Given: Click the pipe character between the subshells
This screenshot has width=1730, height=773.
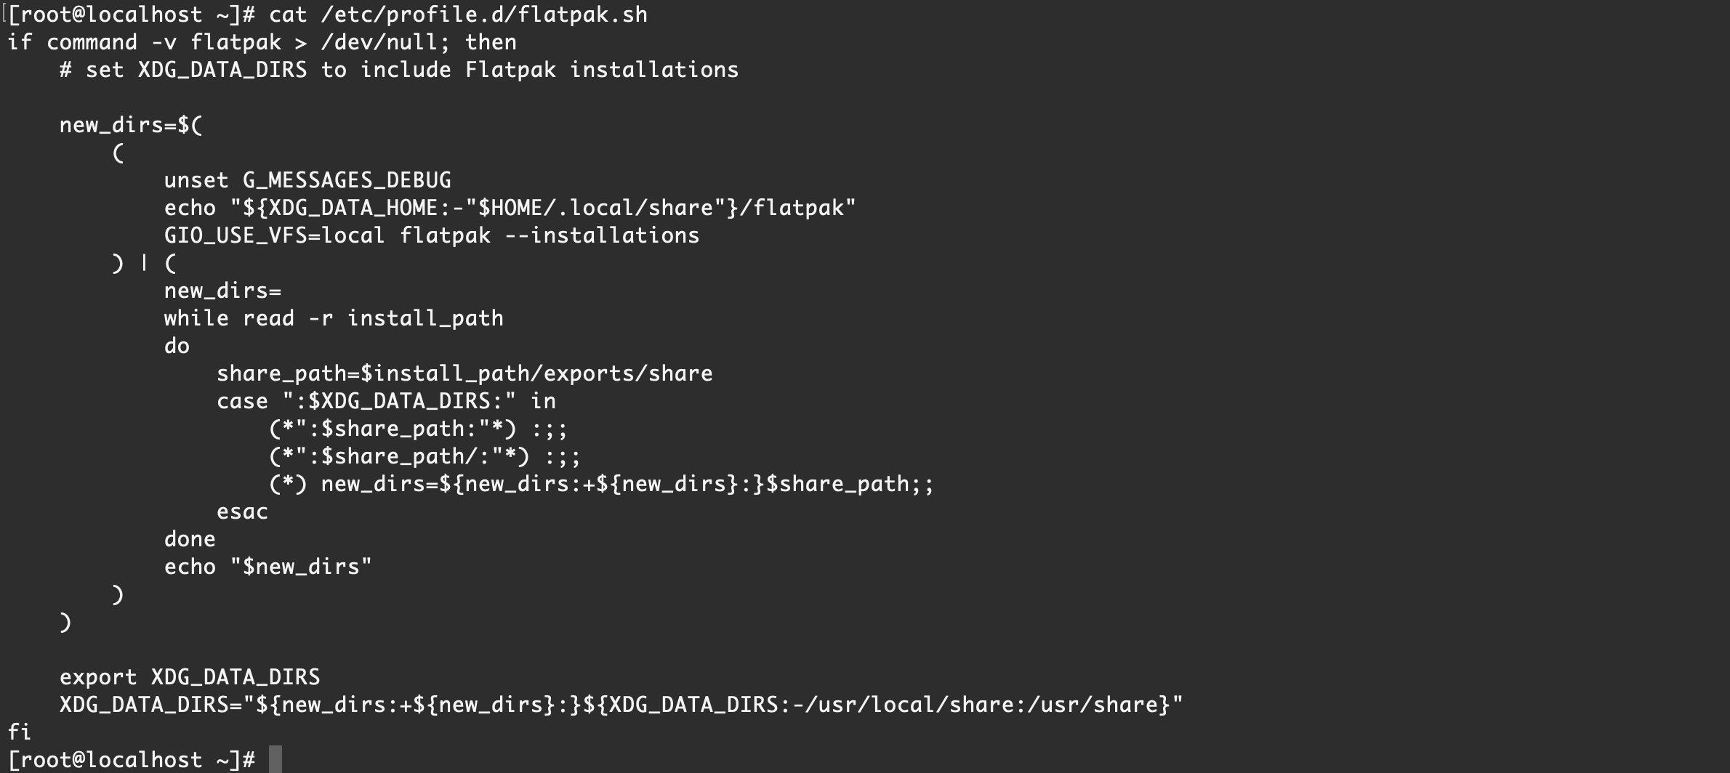Looking at the screenshot, I should (x=144, y=263).
